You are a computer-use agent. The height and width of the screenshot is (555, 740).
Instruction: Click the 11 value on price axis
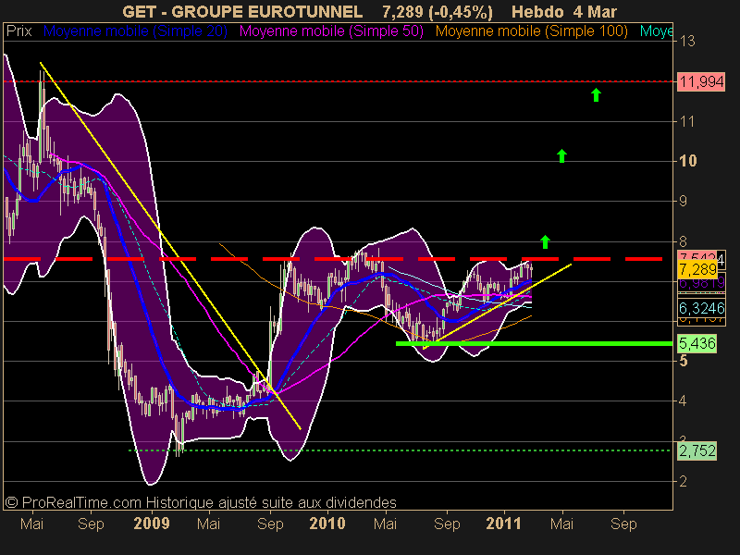coord(687,122)
